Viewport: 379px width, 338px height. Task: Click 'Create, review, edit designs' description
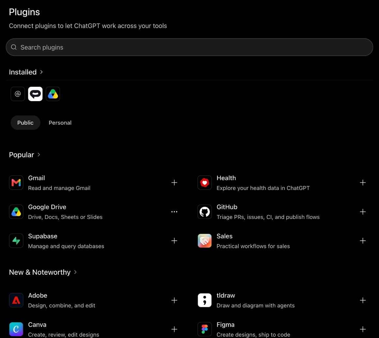pyautogui.click(x=64, y=335)
